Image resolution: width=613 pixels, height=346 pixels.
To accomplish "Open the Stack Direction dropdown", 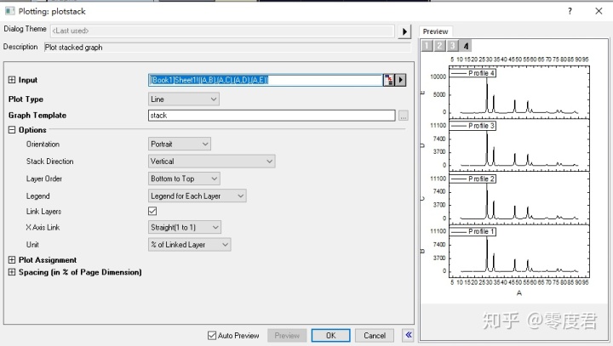I will (211, 162).
